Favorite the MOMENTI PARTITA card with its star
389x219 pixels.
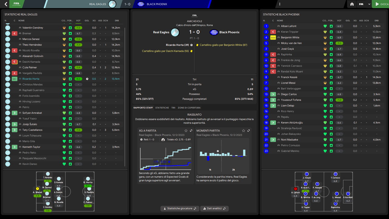coord(243,130)
